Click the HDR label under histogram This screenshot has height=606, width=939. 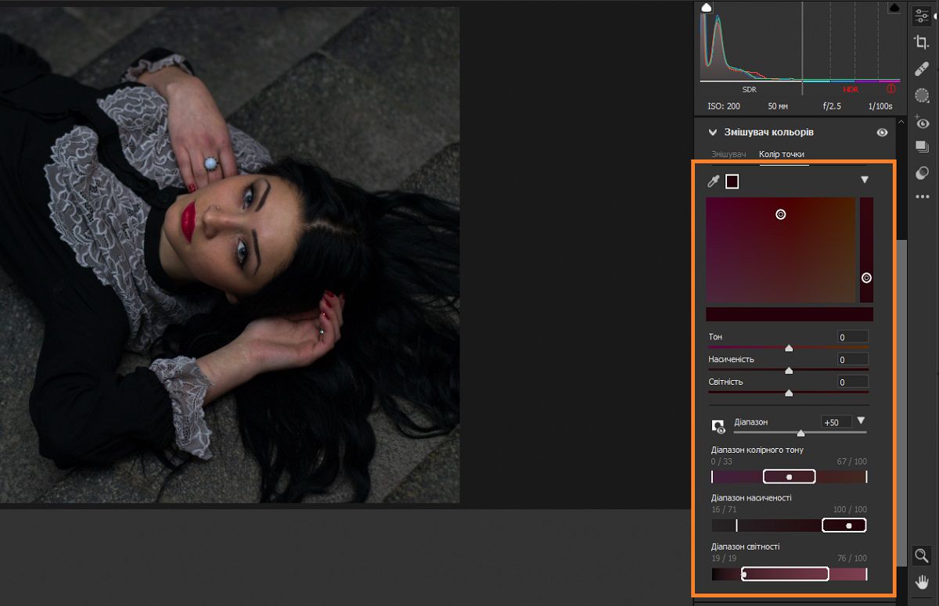click(851, 89)
